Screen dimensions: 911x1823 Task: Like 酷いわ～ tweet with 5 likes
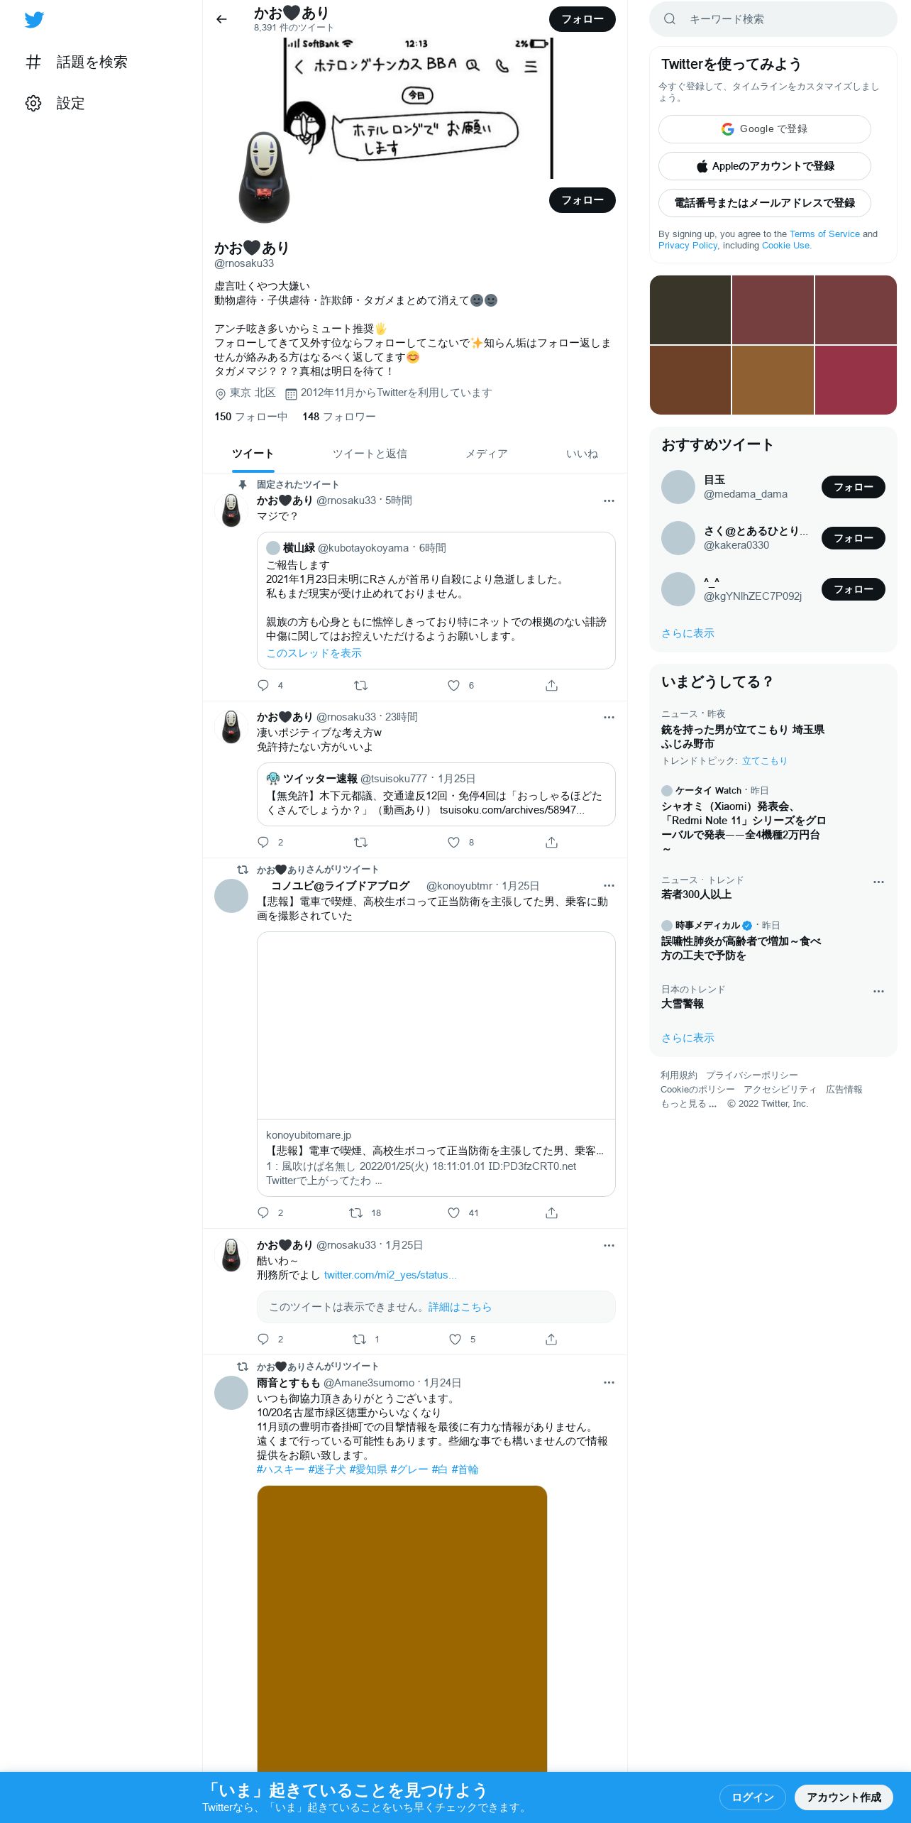coord(455,1339)
